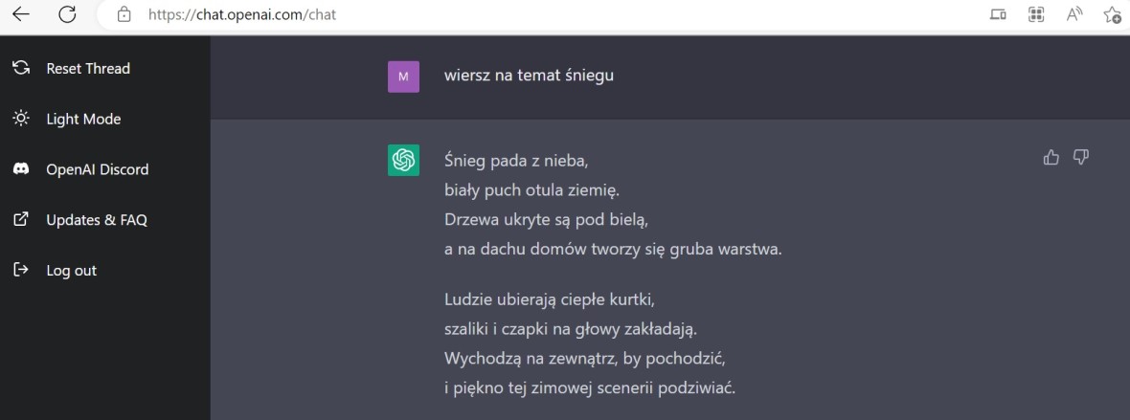Click the sun icon for Light Mode
The width and height of the screenshot is (1130, 420).
click(22, 118)
